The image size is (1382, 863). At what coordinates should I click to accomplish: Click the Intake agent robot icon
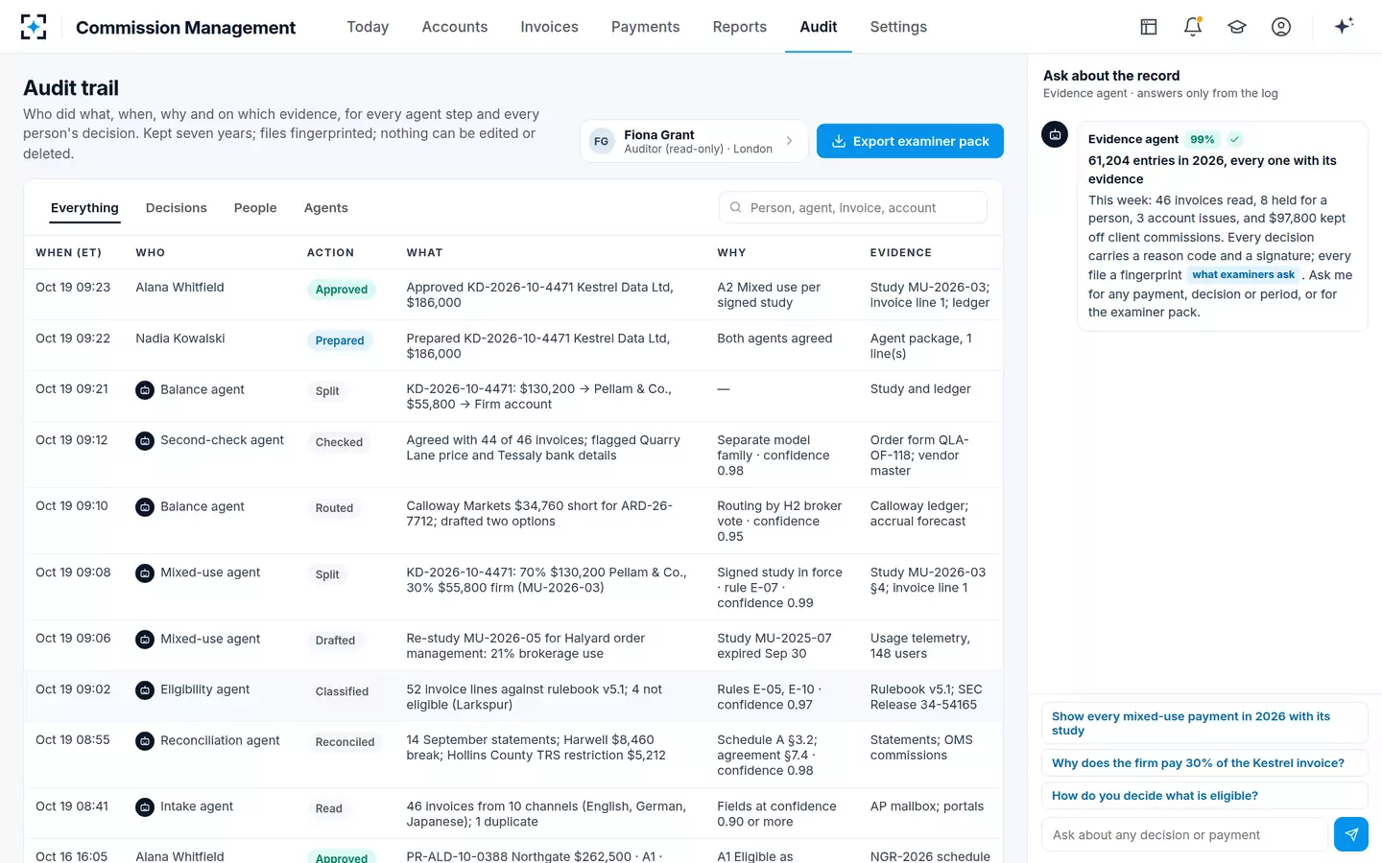pyautogui.click(x=145, y=807)
